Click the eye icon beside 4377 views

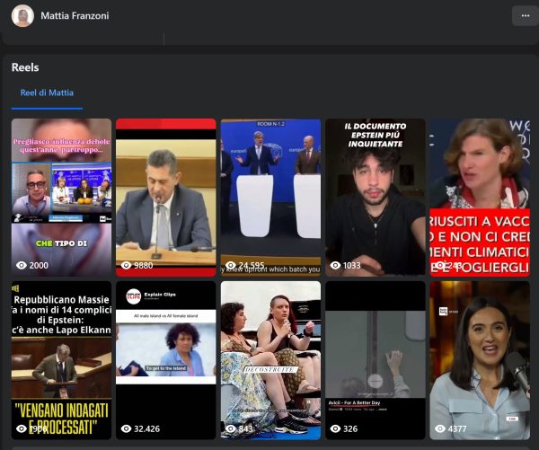click(440, 428)
